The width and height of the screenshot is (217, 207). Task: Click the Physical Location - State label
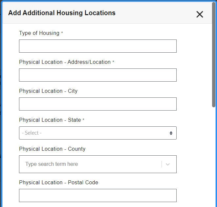click(50, 120)
